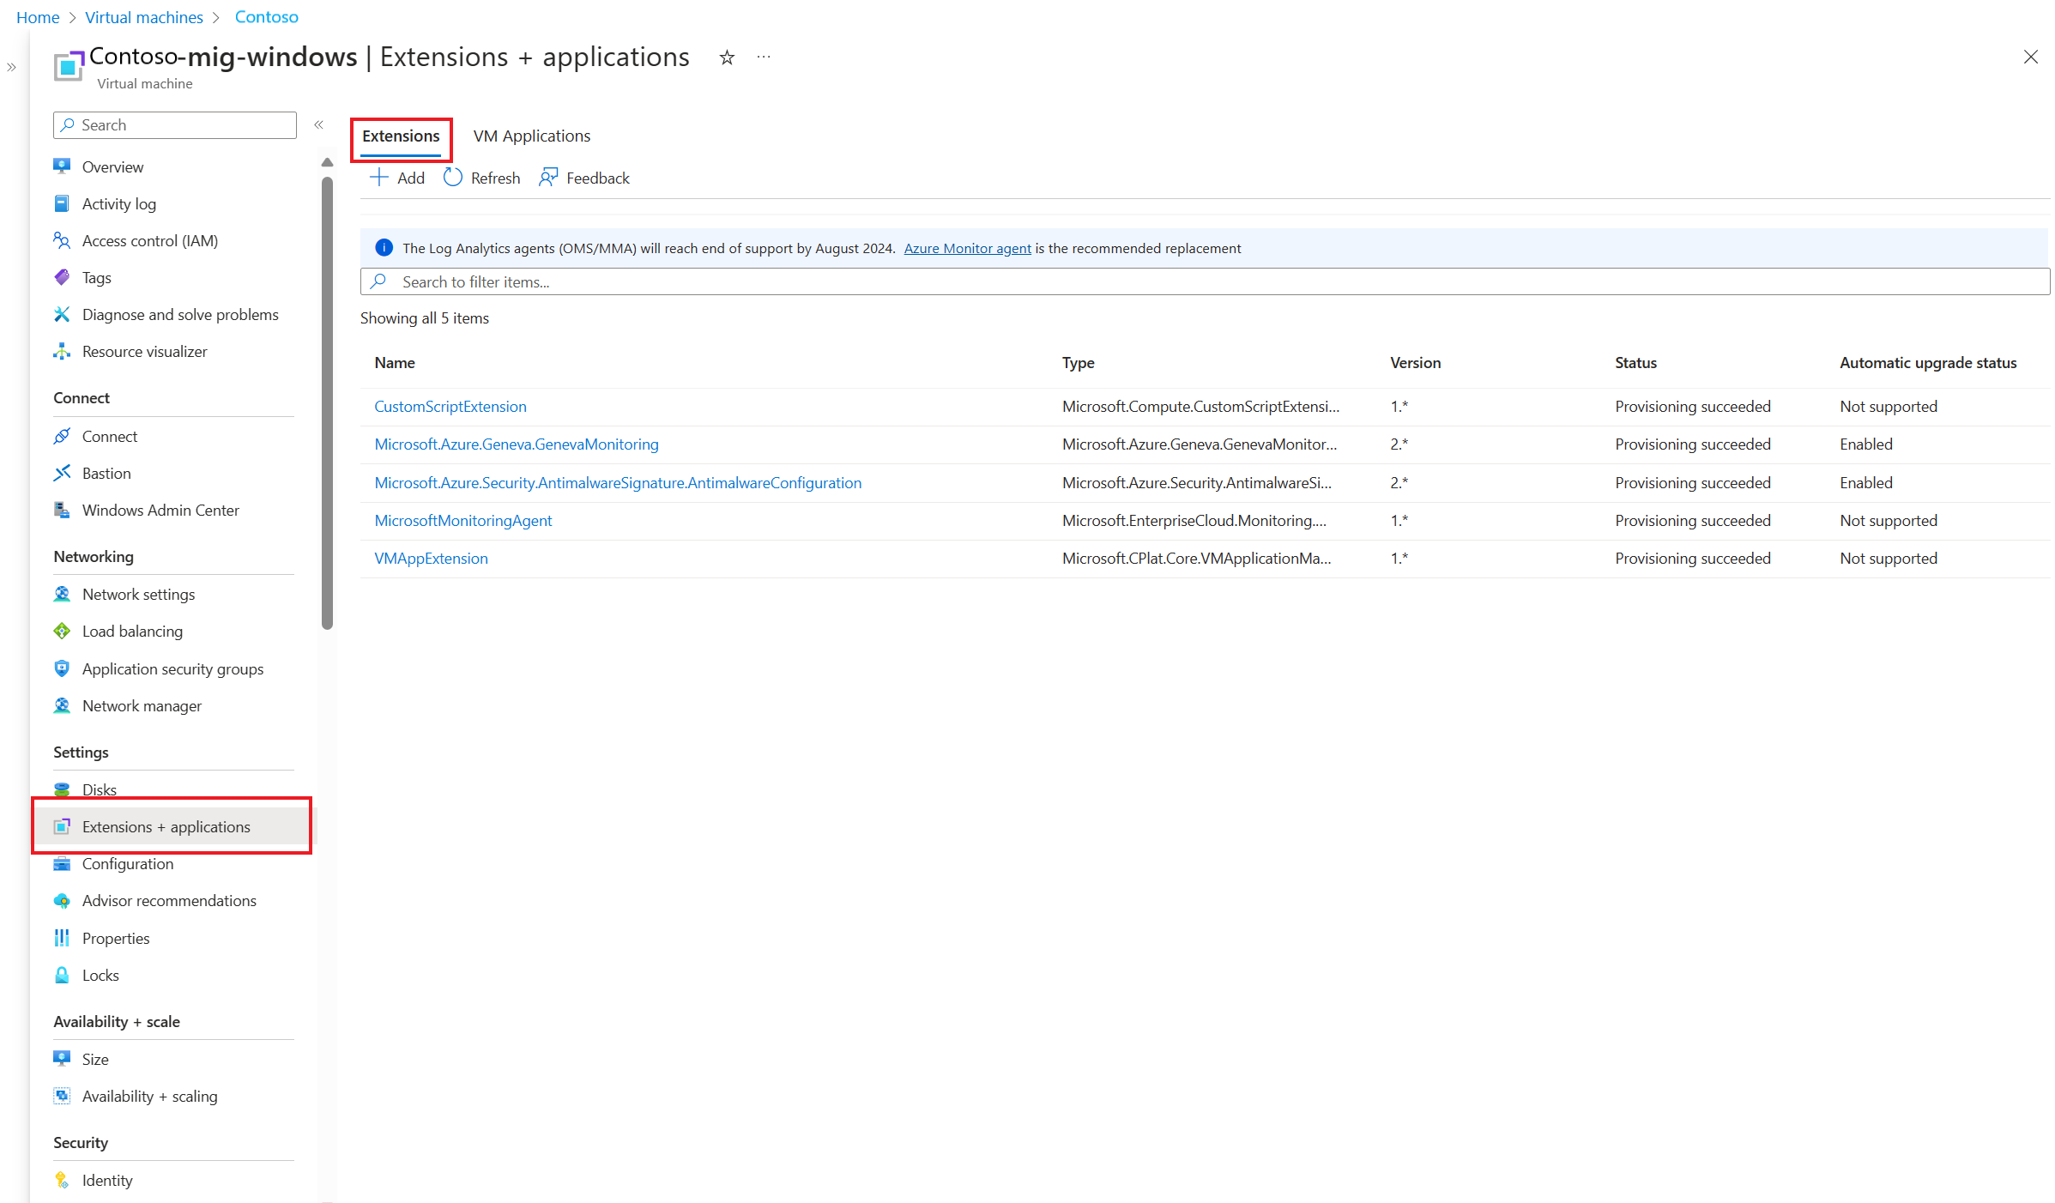Viewport: 2055px width, 1203px height.
Task: Open Diagnose and solve problems
Action: click(180, 314)
